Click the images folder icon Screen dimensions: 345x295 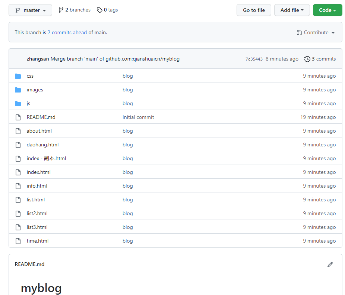click(18, 90)
